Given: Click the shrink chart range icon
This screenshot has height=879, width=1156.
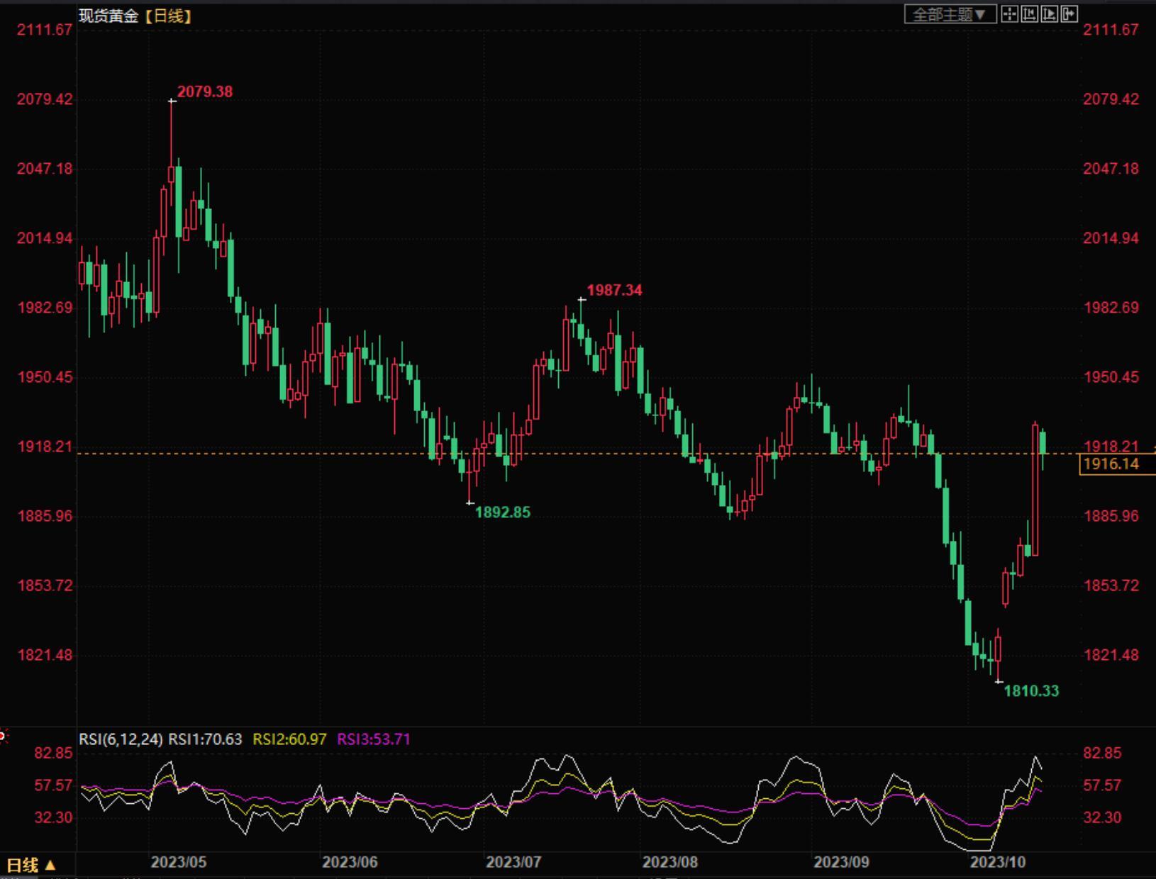Looking at the screenshot, I should point(1029,14).
